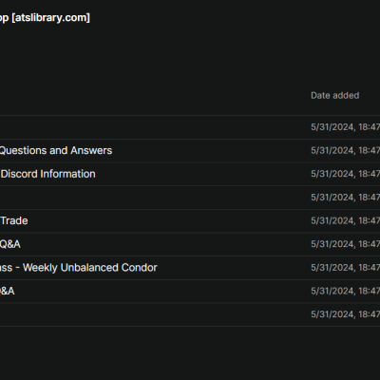Open the Weekly Unbalanced Condor class item
Viewport: 380px width, 380px height.
tap(78, 268)
